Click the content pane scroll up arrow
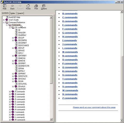Image resolution: width=124 pixels, height=123 pixels. pyautogui.click(x=122, y=12)
